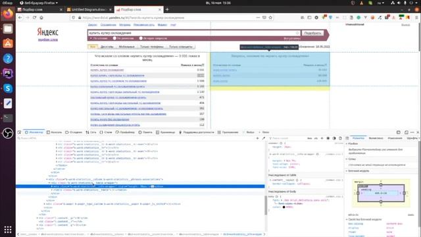Toggle dark color scheme simulation
Screen dimensions: 421x237
pos(334,138)
